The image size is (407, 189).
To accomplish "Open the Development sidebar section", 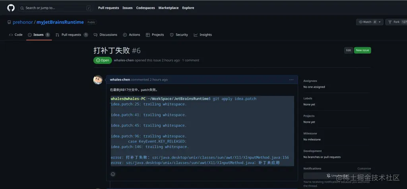I will (312, 151).
